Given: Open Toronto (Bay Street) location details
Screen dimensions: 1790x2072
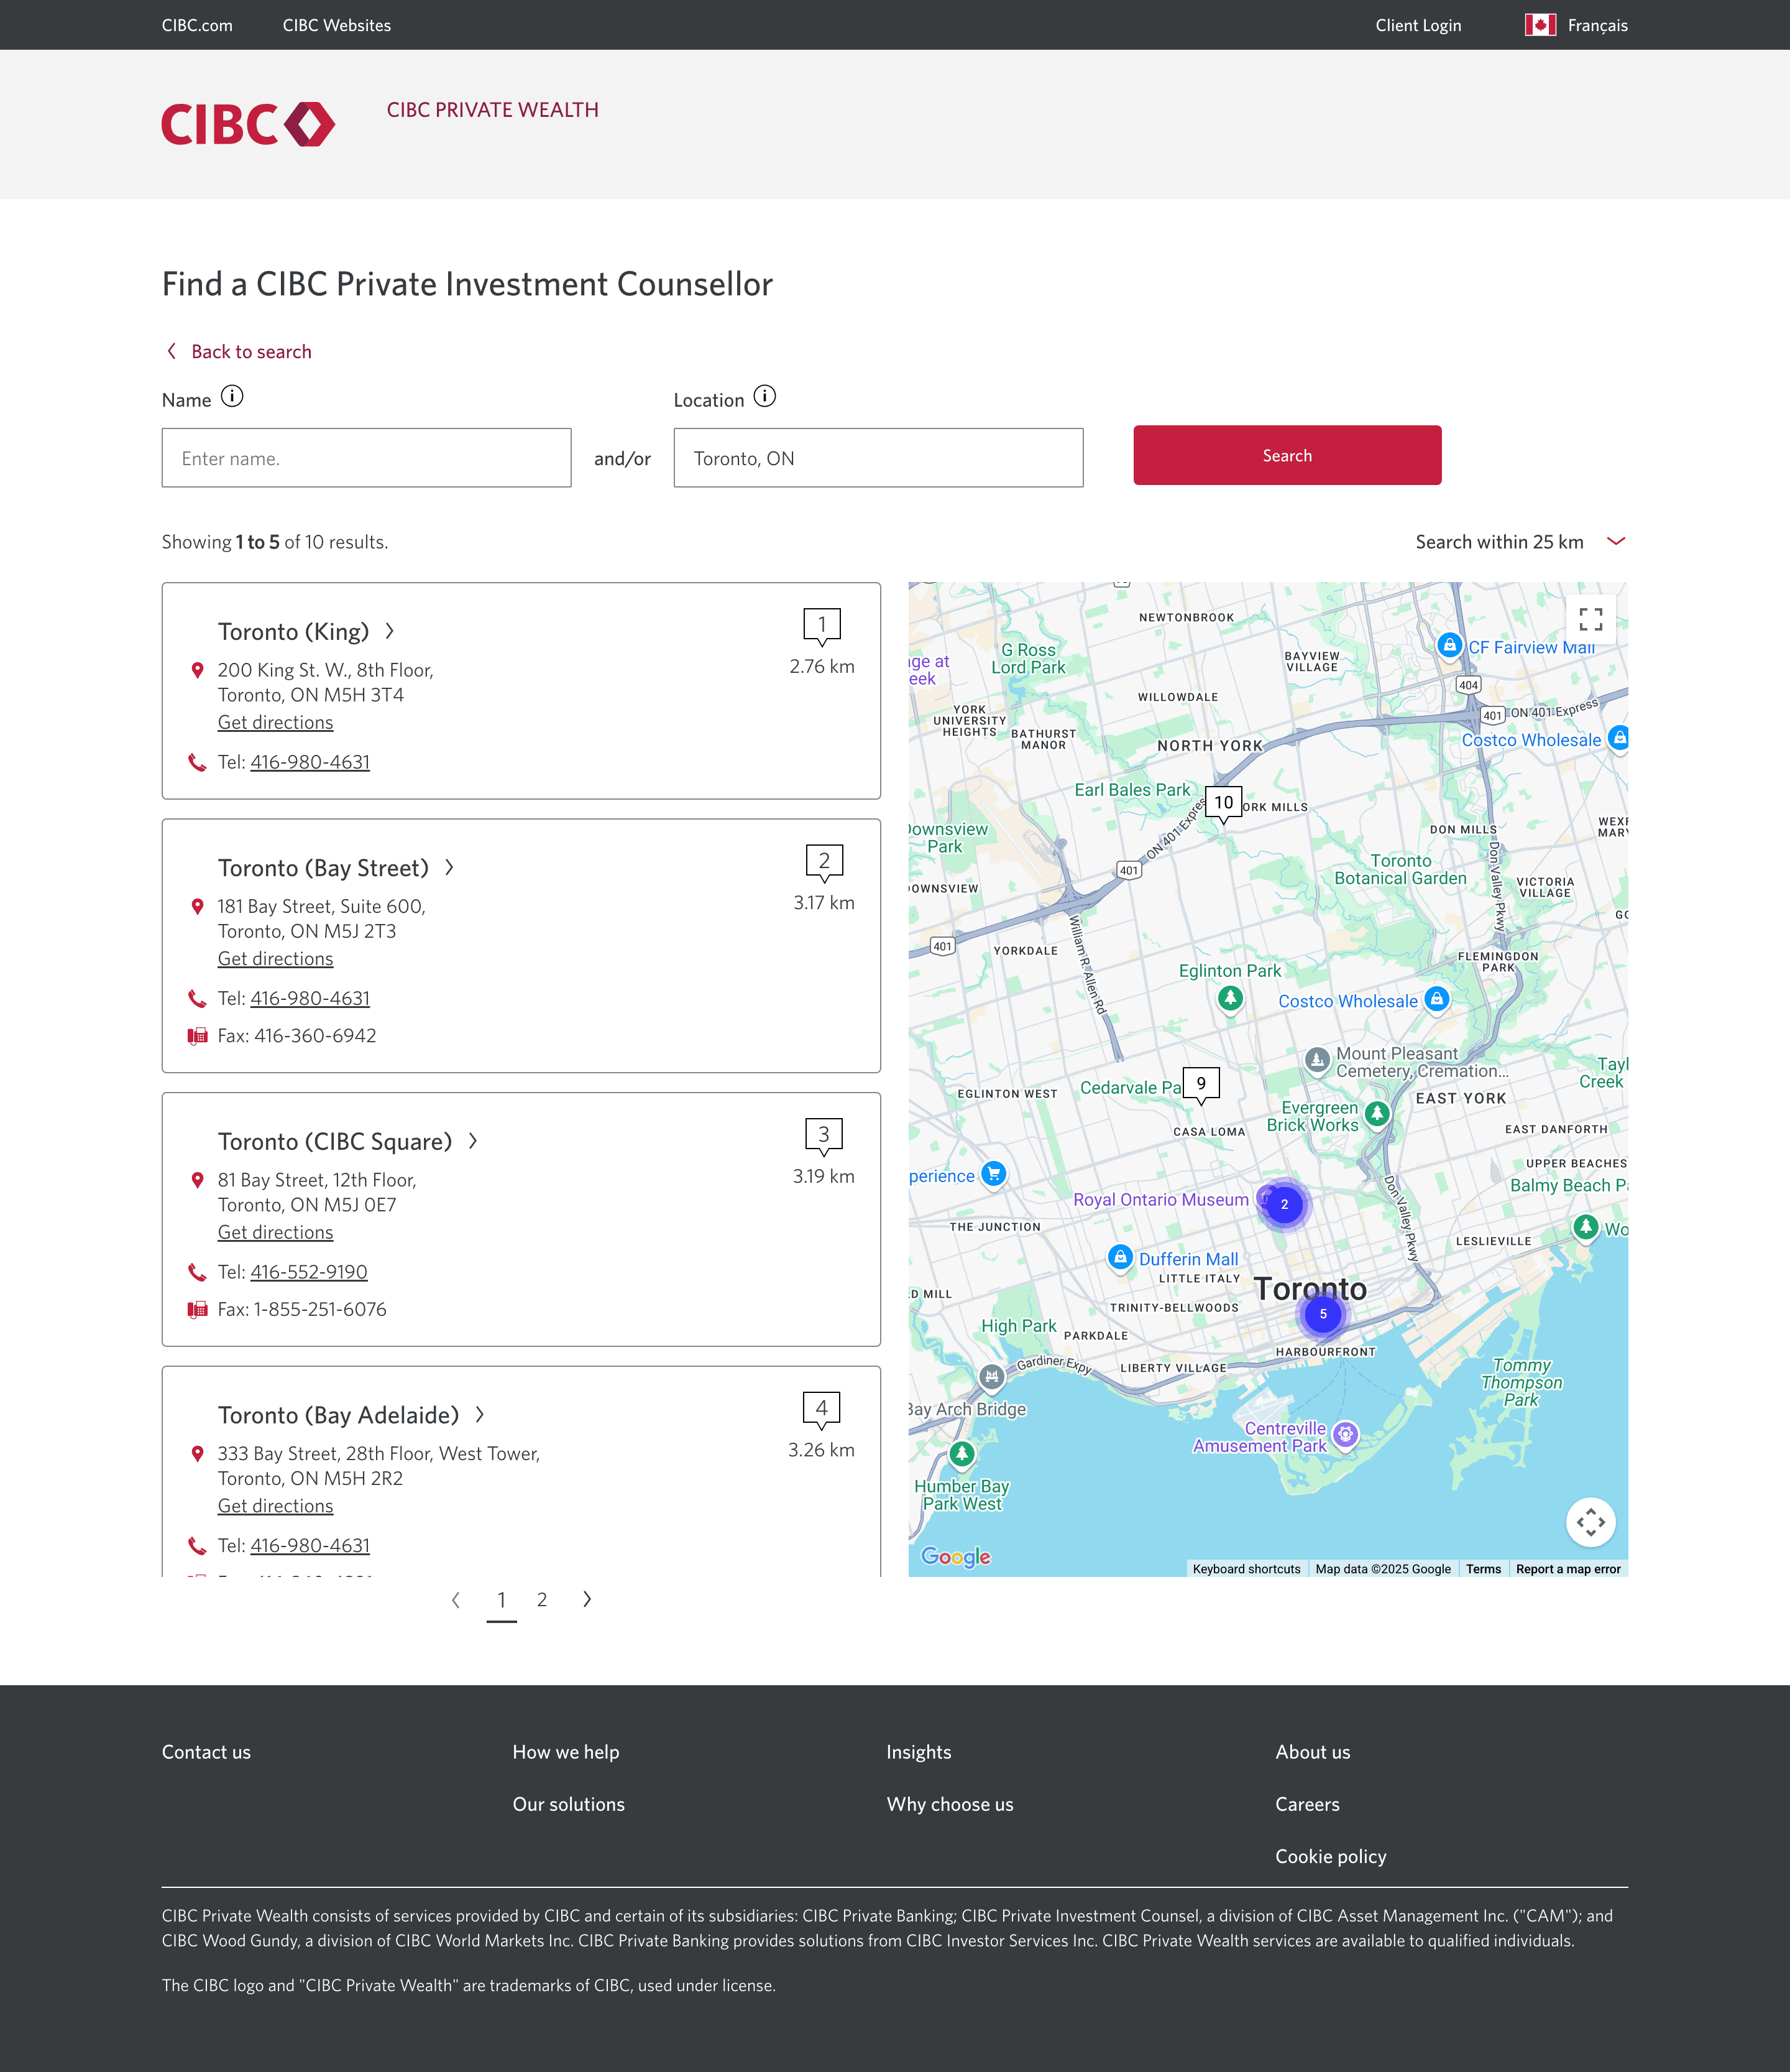Looking at the screenshot, I should tap(336, 868).
